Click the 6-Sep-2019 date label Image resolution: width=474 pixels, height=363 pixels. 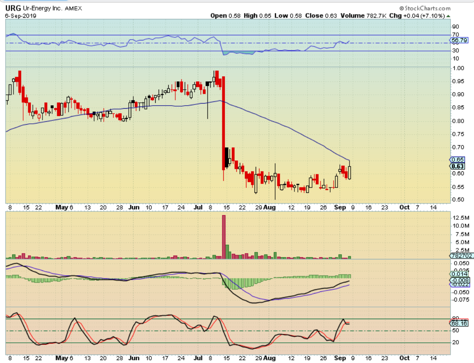point(21,16)
